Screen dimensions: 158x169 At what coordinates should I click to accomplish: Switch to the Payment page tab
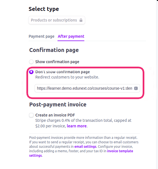[42, 36]
